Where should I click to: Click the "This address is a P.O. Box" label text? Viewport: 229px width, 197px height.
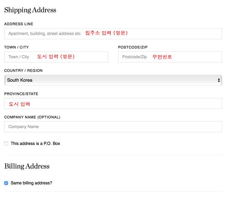[x=35, y=144]
